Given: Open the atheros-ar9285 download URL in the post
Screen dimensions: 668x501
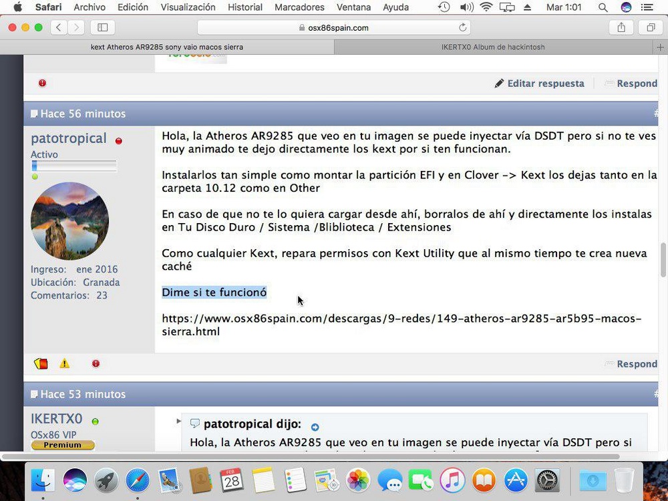Looking at the screenshot, I should [401, 325].
